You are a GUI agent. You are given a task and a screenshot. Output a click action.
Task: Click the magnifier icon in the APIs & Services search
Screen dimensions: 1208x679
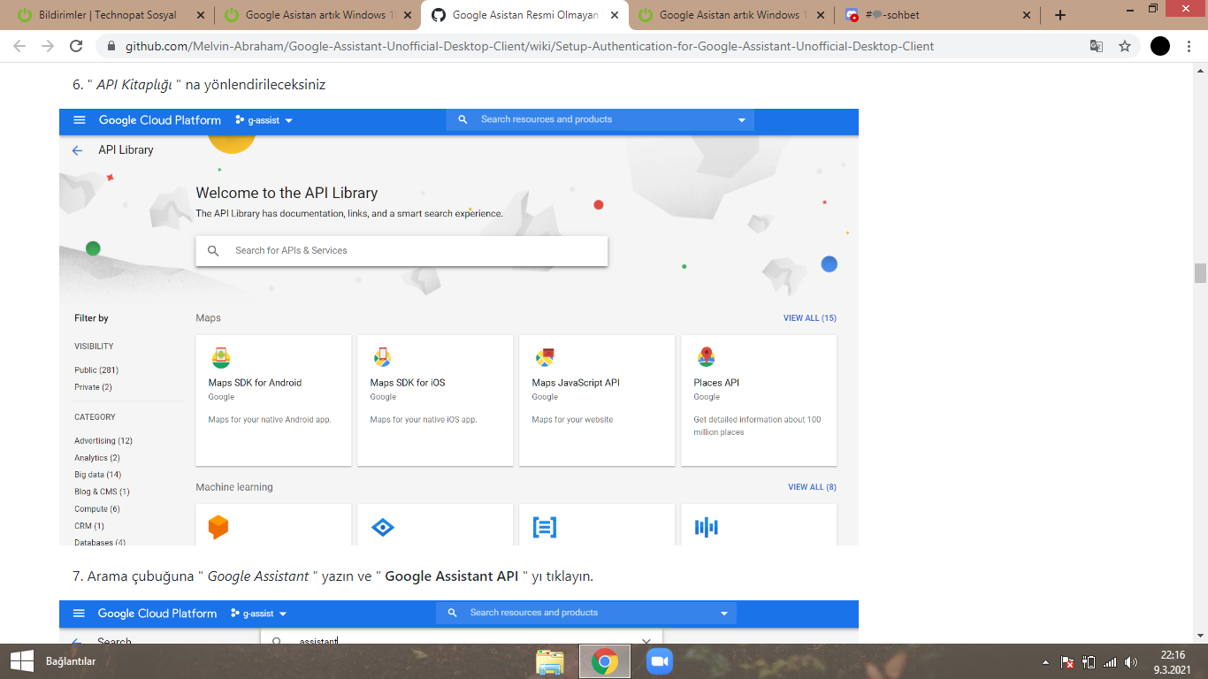click(x=213, y=251)
